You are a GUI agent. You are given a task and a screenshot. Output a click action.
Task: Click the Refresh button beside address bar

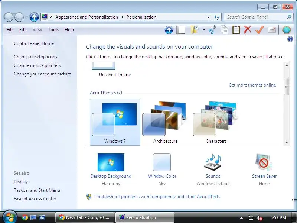pyautogui.click(x=217, y=17)
